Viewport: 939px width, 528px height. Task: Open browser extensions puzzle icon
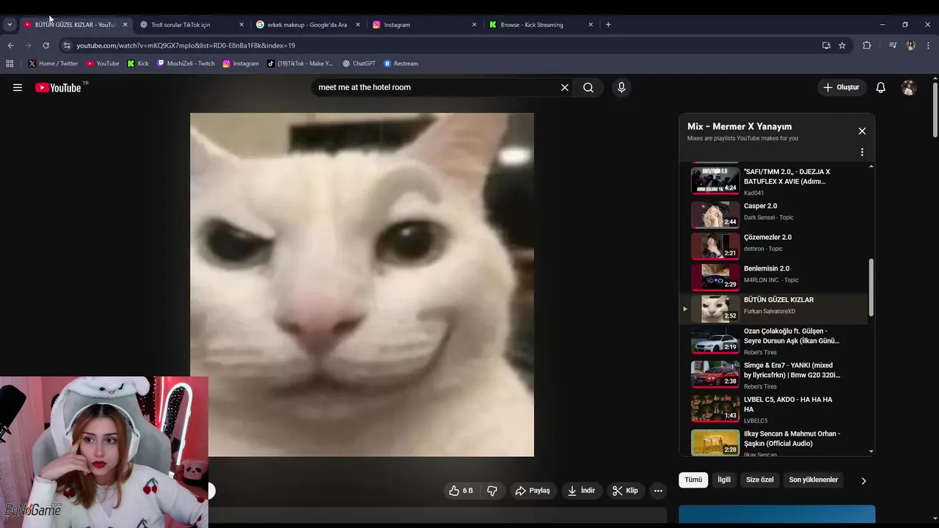pos(866,45)
